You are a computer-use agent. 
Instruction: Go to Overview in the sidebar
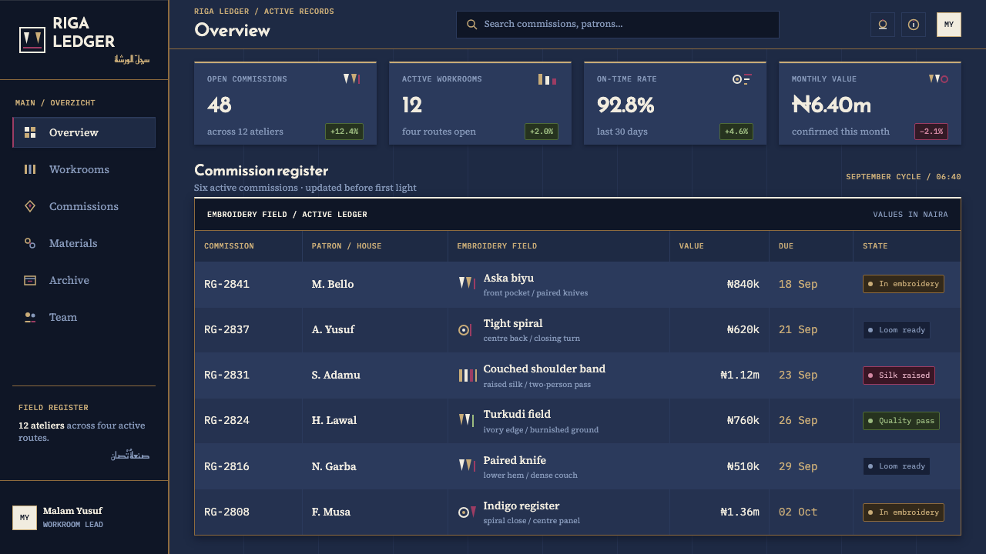[x=84, y=132]
